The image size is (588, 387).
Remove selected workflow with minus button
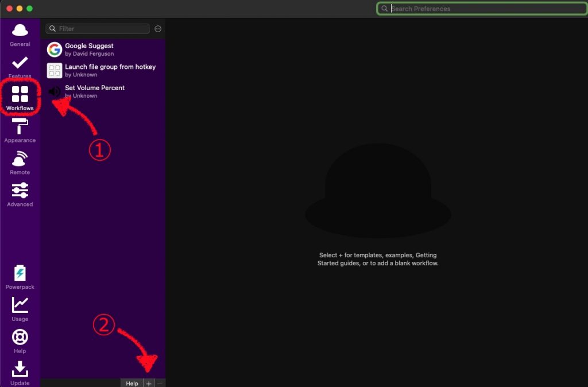pyautogui.click(x=160, y=383)
